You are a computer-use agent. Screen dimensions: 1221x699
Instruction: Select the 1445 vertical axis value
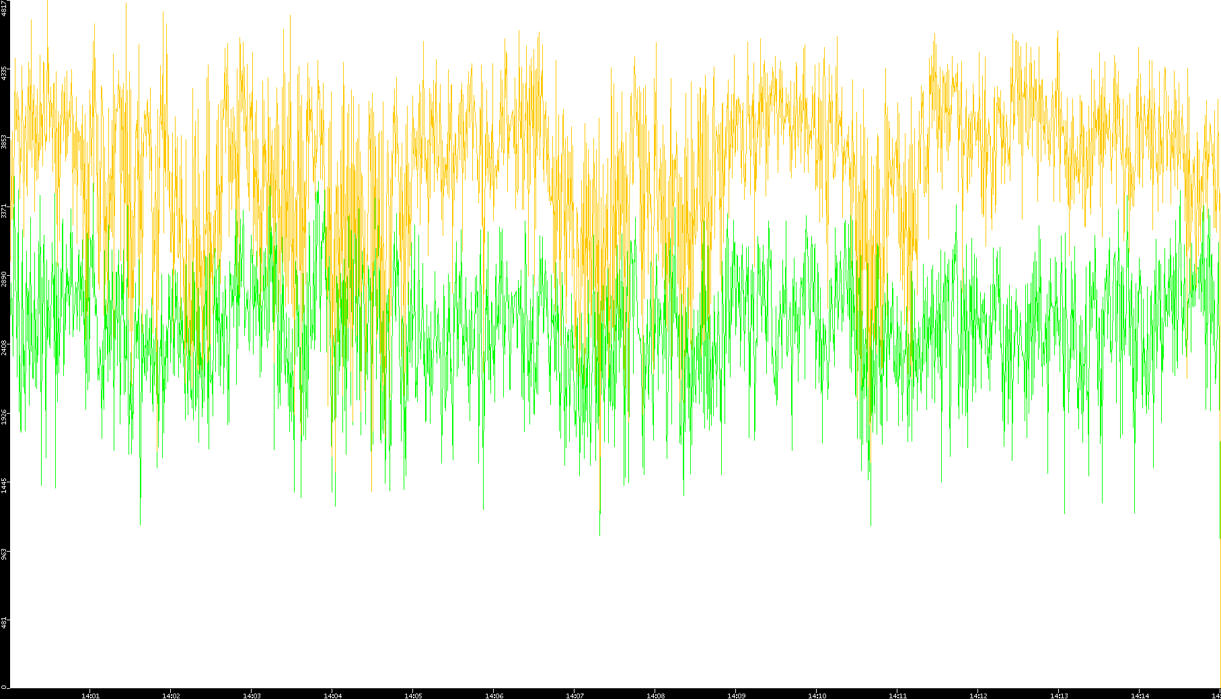[x=5, y=485]
